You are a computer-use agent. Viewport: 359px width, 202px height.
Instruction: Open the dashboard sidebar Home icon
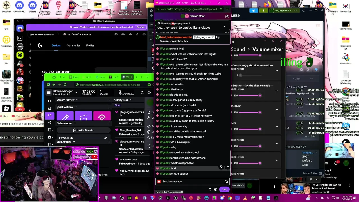point(50,108)
